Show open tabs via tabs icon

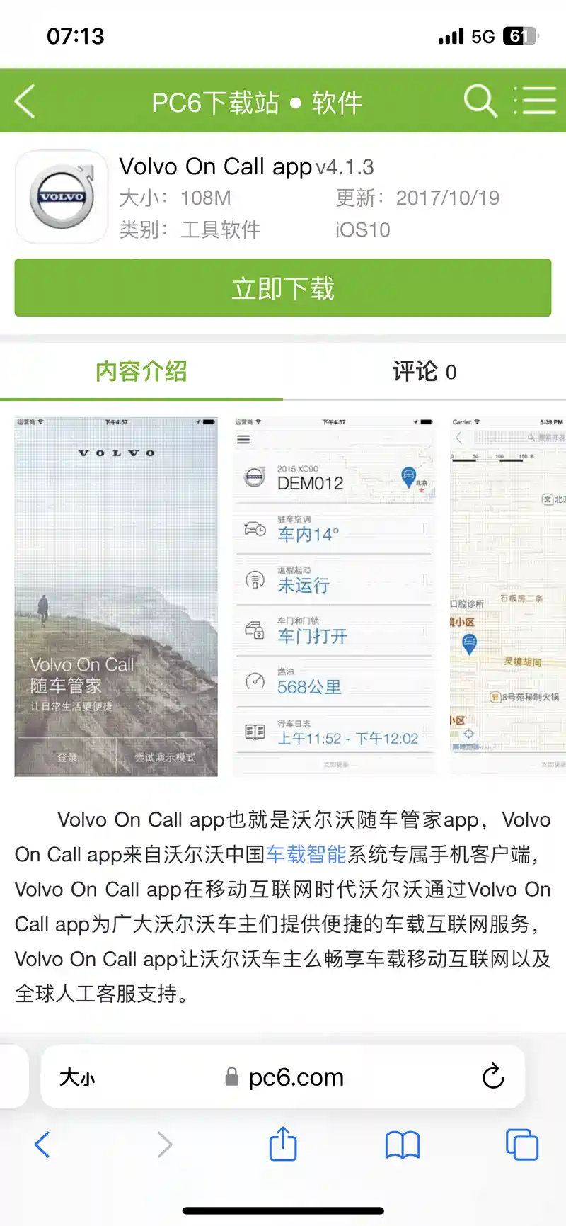tap(522, 1145)
